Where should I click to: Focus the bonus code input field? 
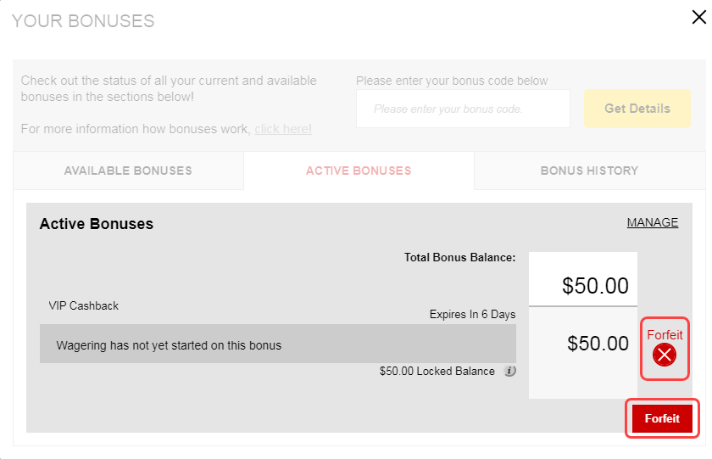[463, 109]
